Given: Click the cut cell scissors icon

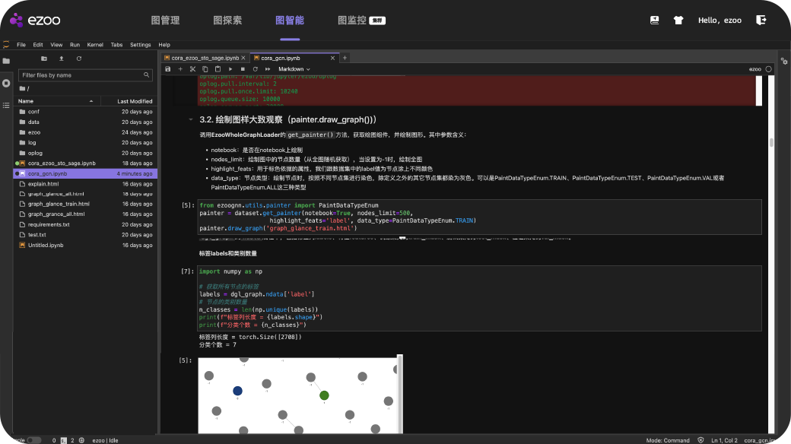Looking at the screenshot, I should coord(192,69).
